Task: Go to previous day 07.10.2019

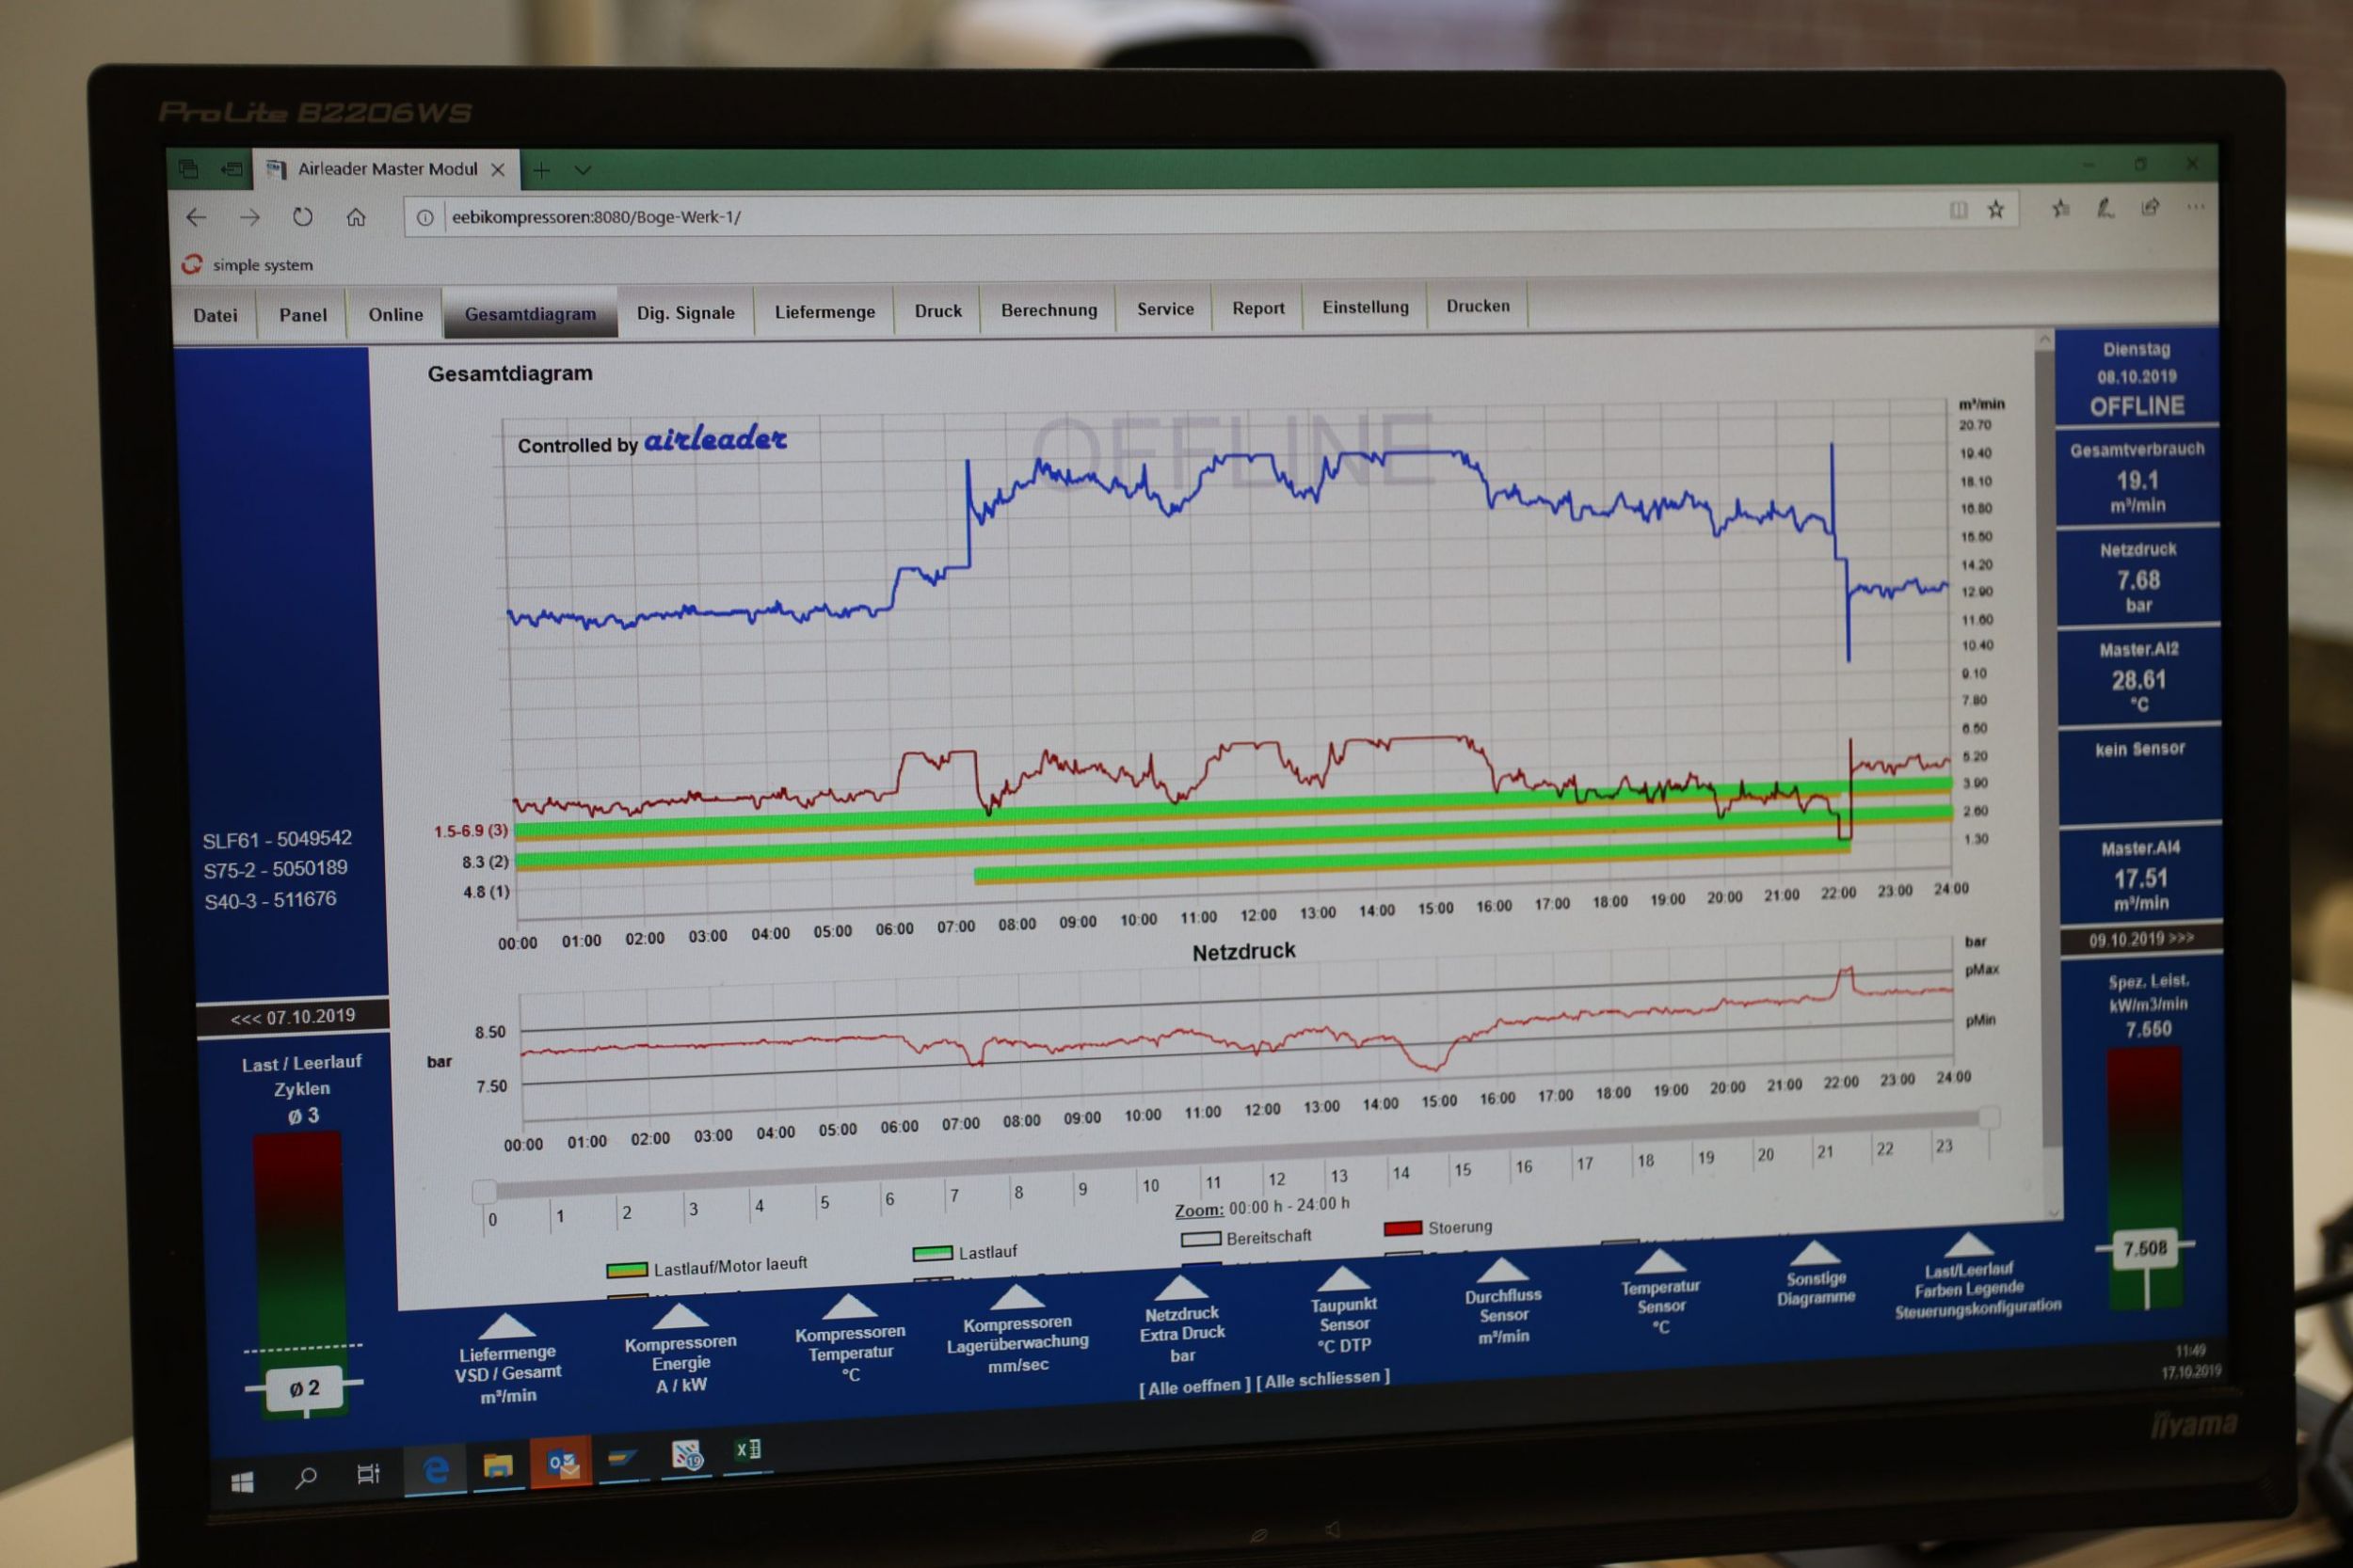Action: coord(292,1017)
